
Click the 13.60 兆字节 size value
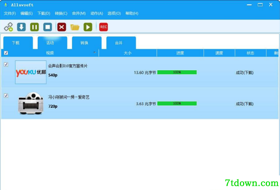point(145,72)
